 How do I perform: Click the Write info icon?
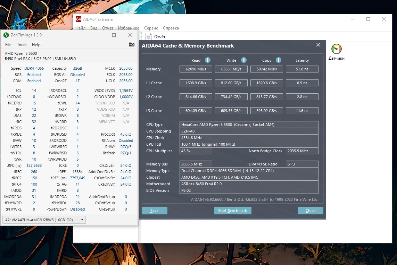[x=243, y=60]
